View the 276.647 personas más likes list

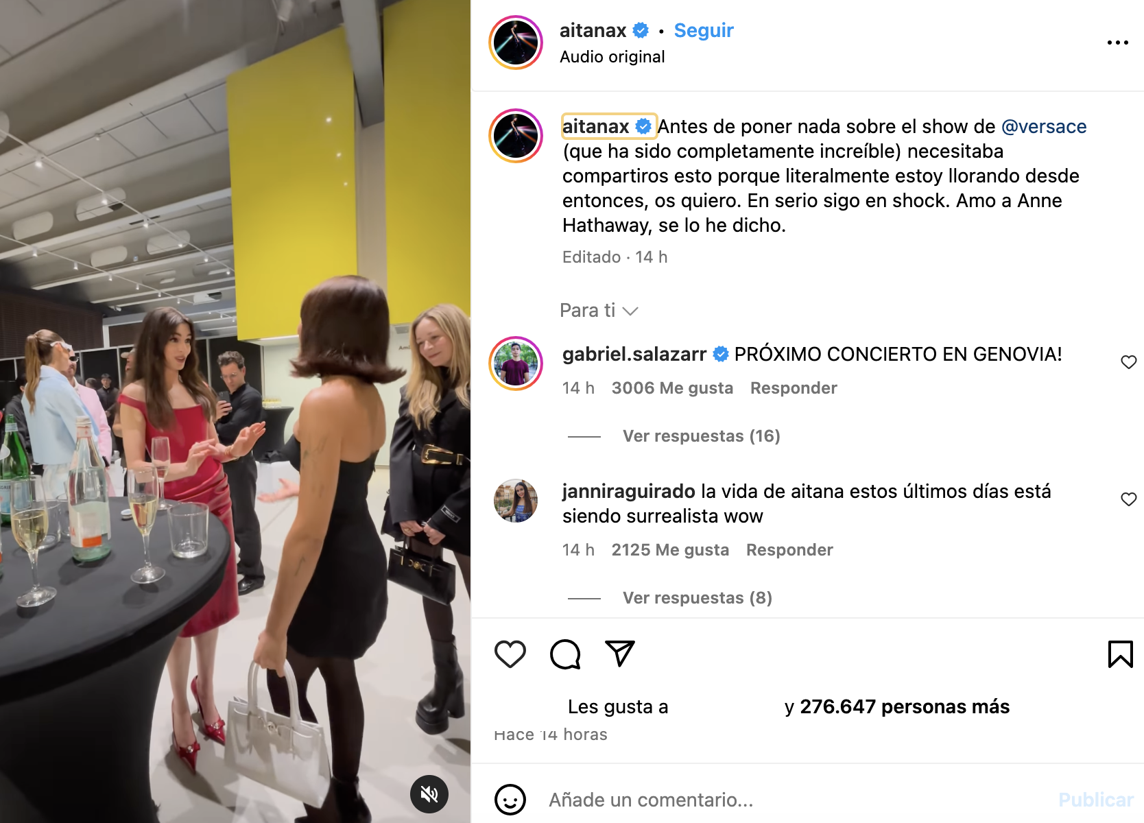pos(905,706)
